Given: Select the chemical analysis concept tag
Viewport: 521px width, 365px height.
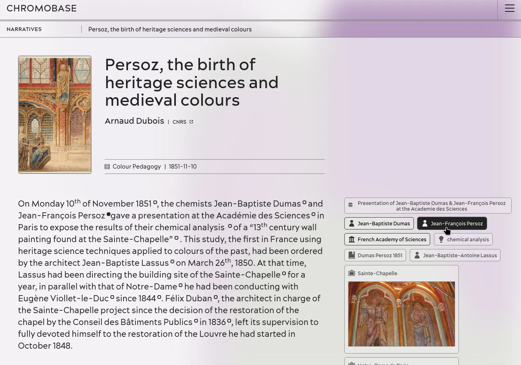Looking at the screenshot, I should [463, 240].
